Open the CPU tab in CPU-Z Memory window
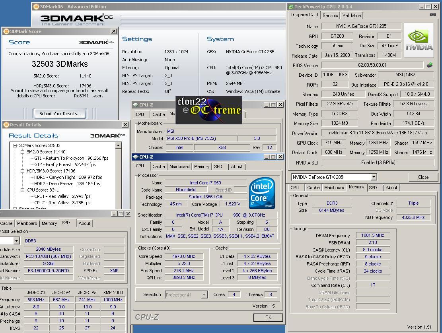The width and height of the screenshot is (442, 333). coord(294,188)
